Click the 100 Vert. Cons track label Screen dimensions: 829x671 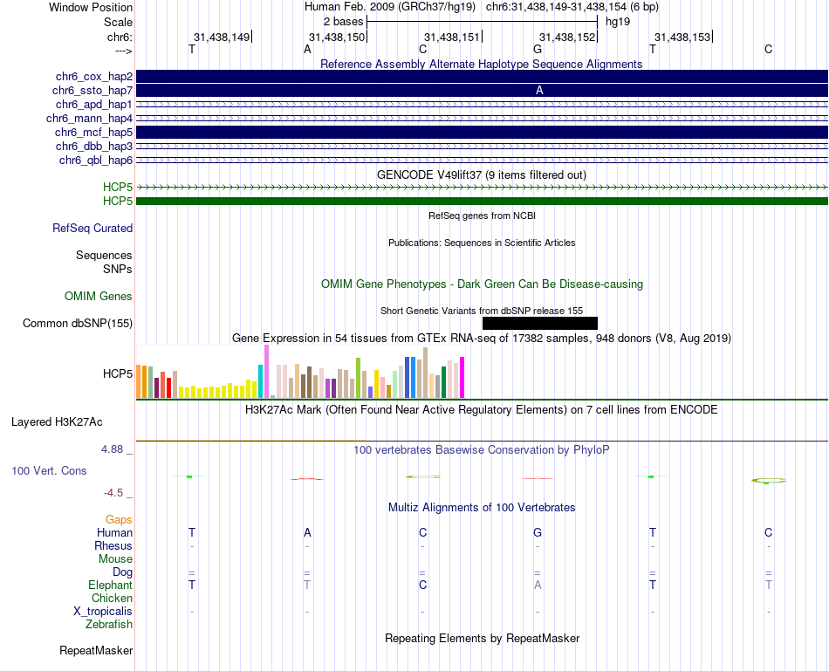tap(49, 470)
